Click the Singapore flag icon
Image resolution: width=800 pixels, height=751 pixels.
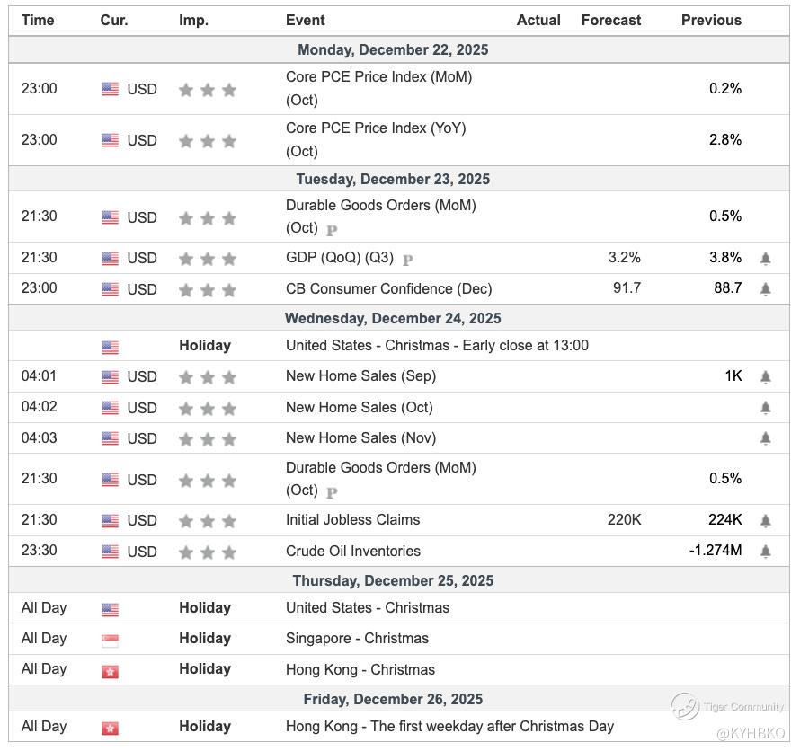(x=110, y=640)
